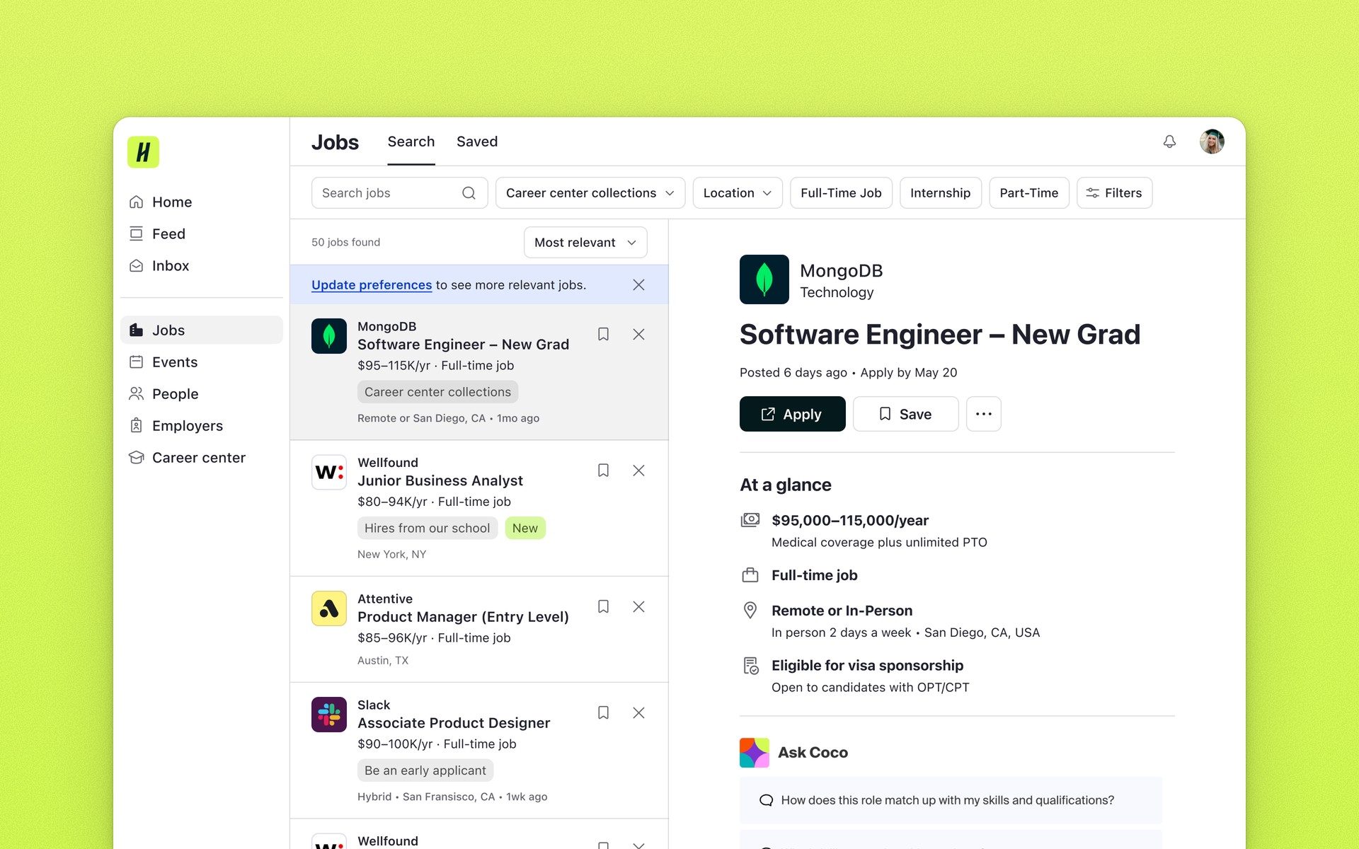The width and height of the screenshot is (1359, 849).
Task: Click the Handshake logo icon
Action: pyautogui.click(x=143, y=152)
